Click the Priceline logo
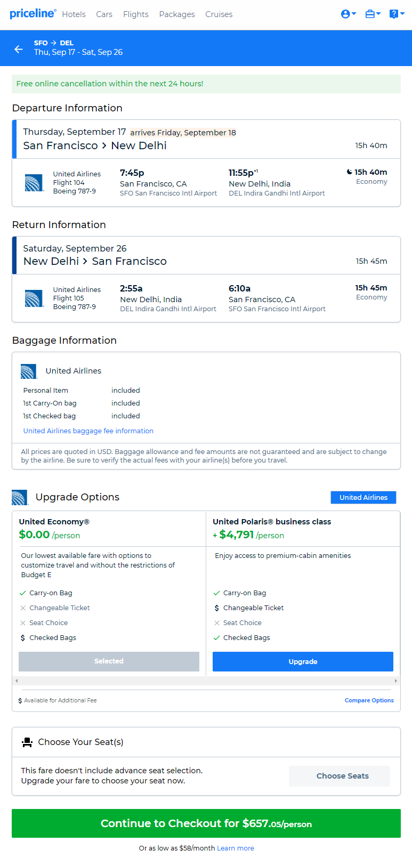 33,13
